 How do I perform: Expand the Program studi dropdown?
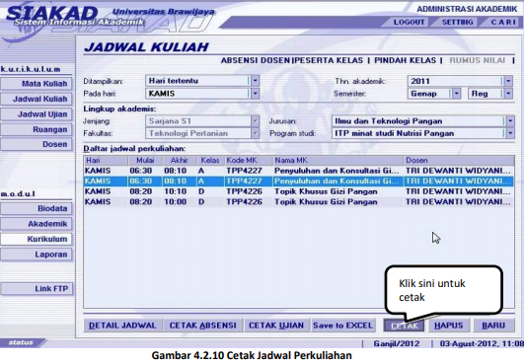510,133
